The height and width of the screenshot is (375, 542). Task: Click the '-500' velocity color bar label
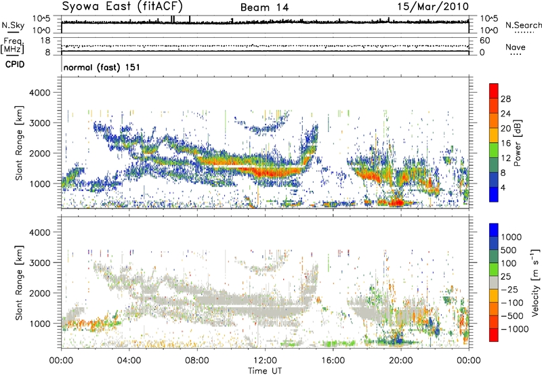(x=512, y=316)
